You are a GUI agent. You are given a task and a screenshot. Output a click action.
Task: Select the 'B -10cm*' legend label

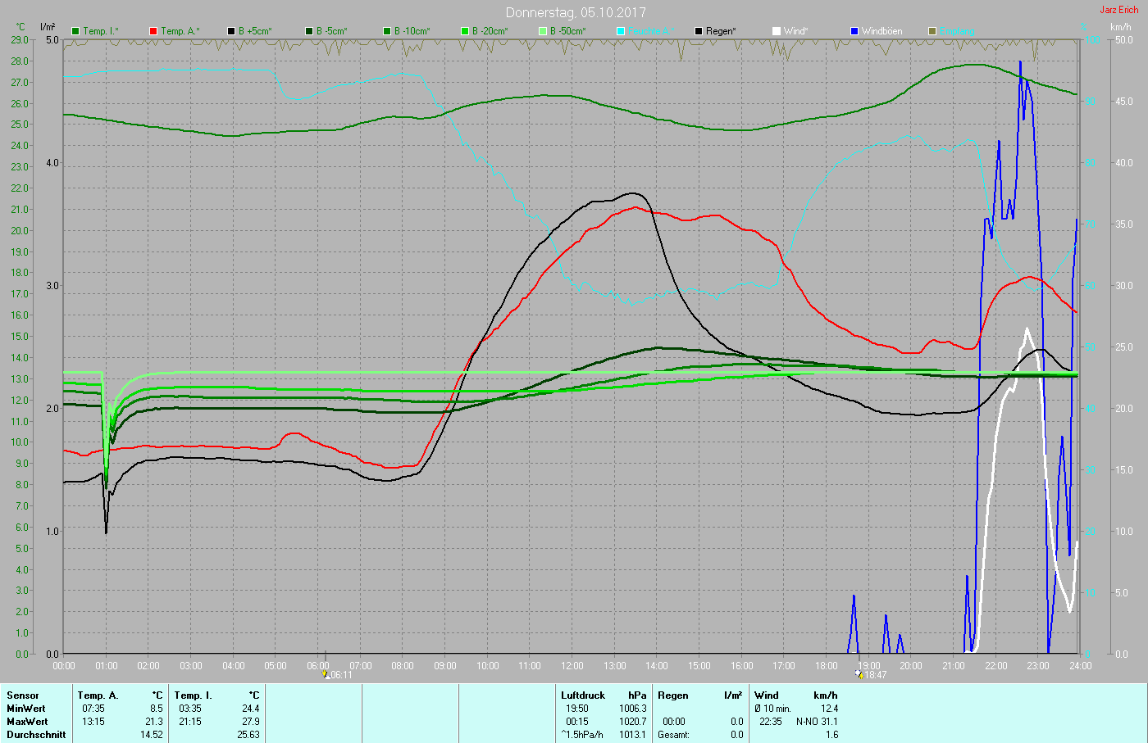click(x=412, y=31)
